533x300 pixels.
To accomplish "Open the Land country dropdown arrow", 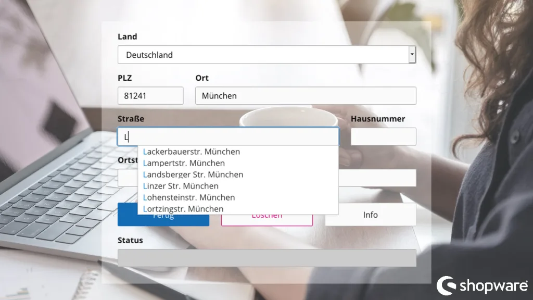I will pyautogui.click(x=412, y=55).
